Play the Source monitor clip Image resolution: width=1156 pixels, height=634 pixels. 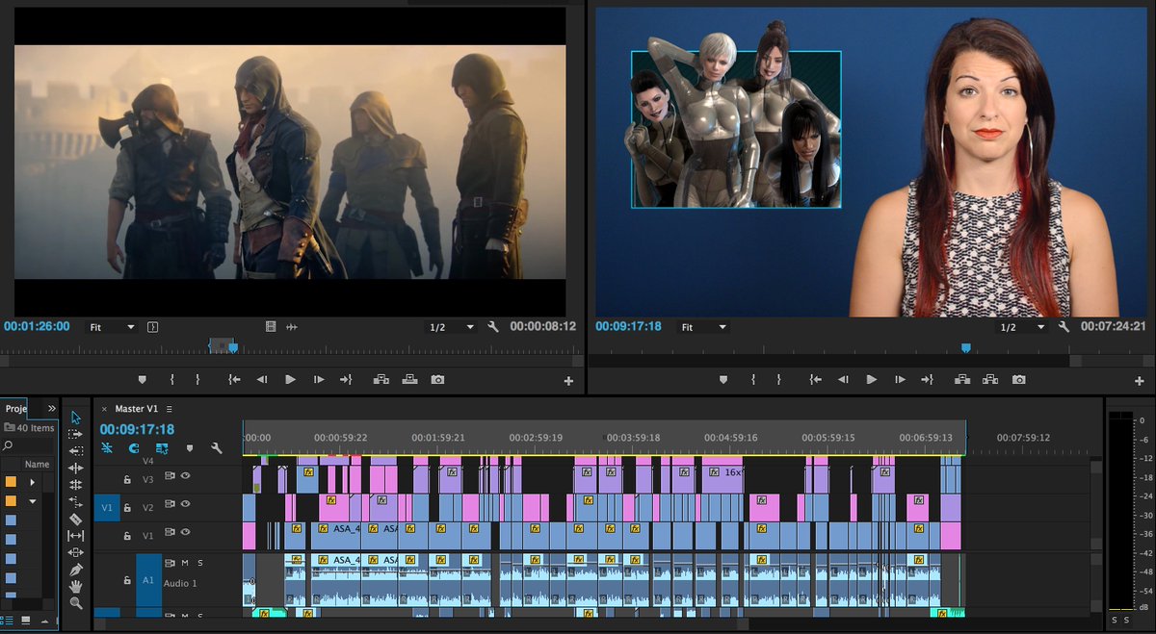290,380
